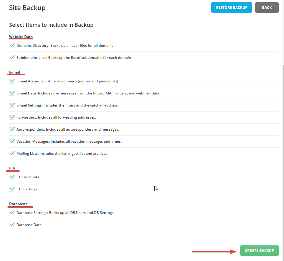Image resolution: width=284 pixels, height=261 pixels.
Task: Toggle off Database Data checkbox
Action: 12,225
